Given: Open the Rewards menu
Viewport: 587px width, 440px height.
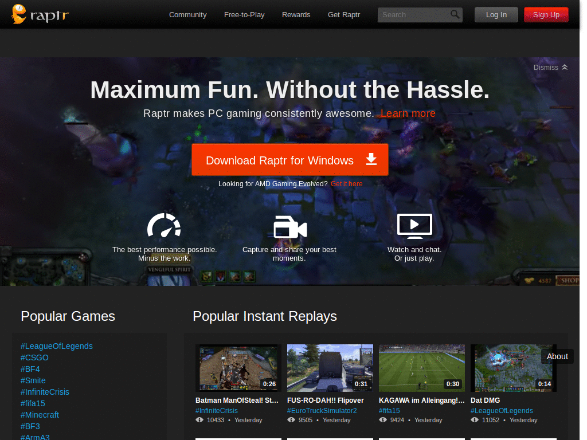Looking at the screenshot, I should tap(296, 14).
